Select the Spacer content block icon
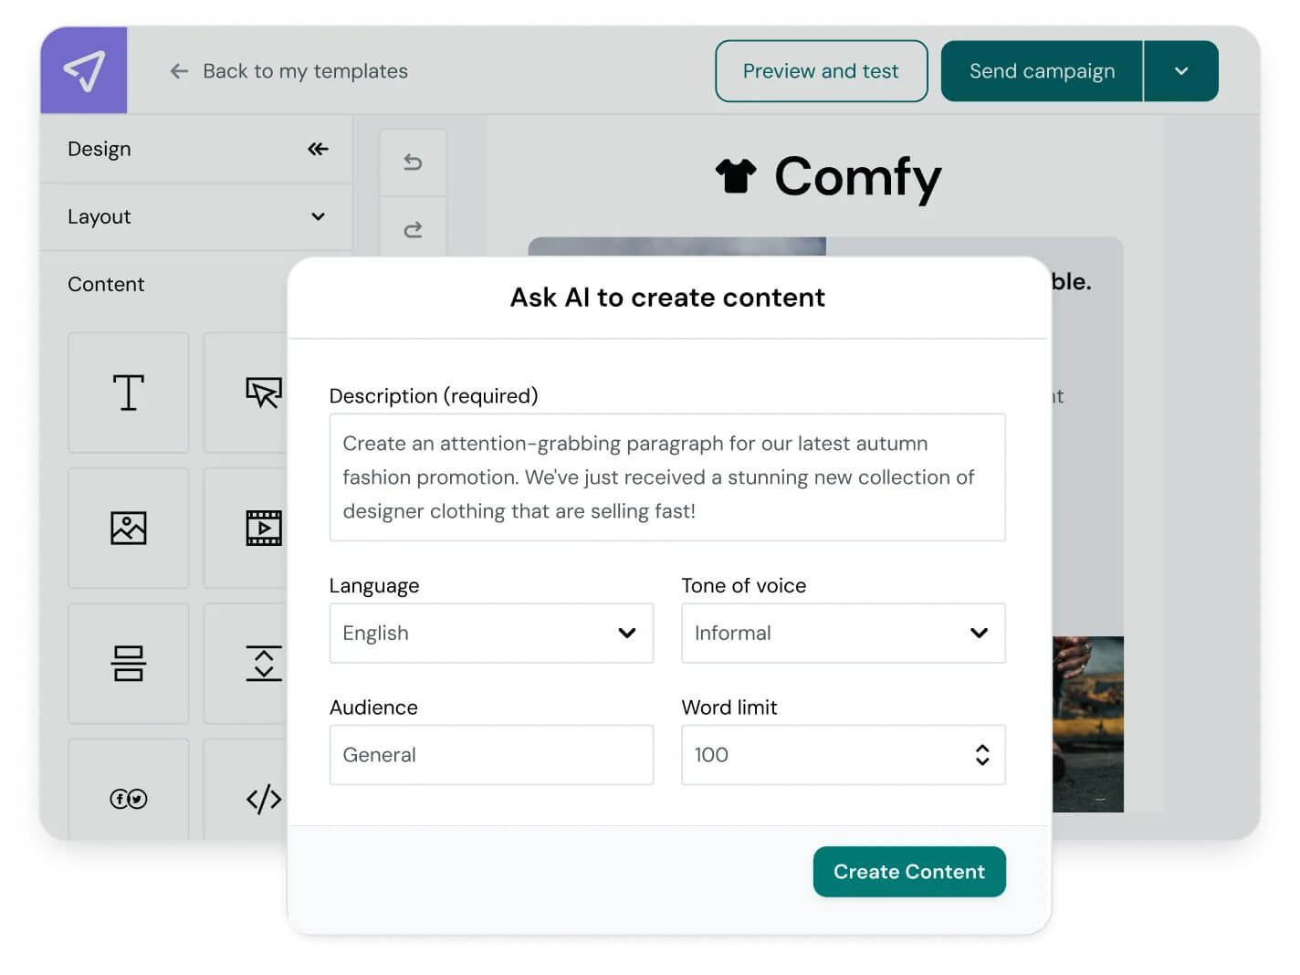 [x=263, y=663]
